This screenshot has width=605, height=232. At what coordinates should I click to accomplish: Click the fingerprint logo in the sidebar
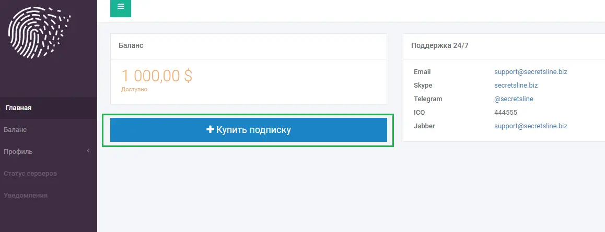pos(39,32)
